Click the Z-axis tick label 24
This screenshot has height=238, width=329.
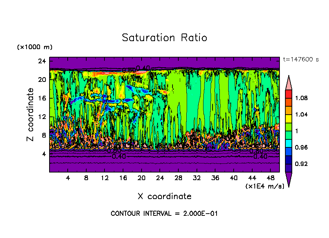click(x=42, y=61)
